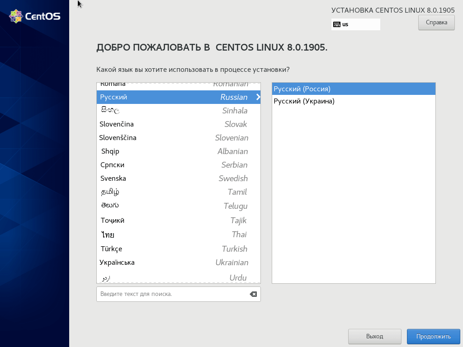Select Русский (Россия) locale
The width and height of the screenshot is (463, 347).
pyautogui.click(x=353, y=89)
